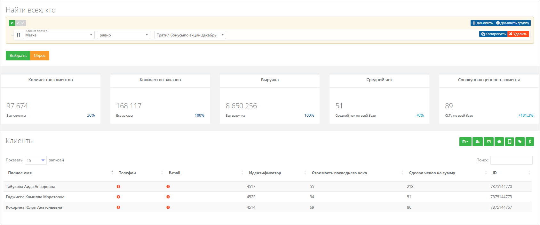Image resolution: width=540 pixels, height=225 pixels.
Task: Sort by Стоимость последнего чека column
Action: coord(357,173)
